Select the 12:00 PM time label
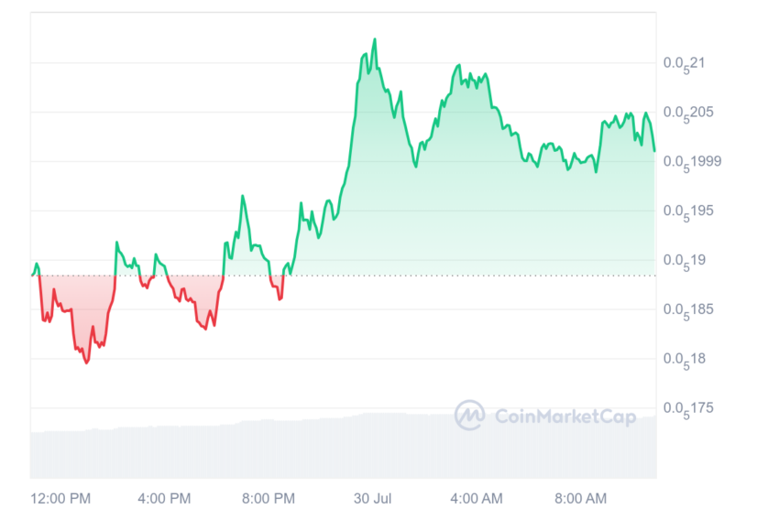This screenshot has width=779, height=519. point(60,498)
